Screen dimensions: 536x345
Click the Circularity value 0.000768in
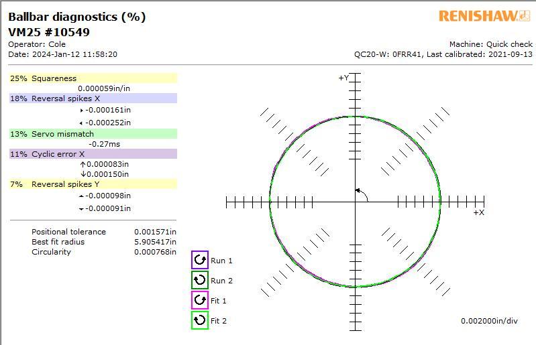155,252
